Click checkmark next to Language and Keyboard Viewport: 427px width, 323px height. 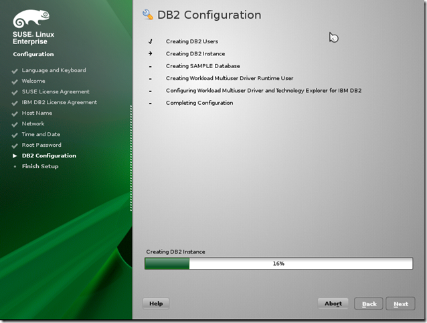(15, 71)
